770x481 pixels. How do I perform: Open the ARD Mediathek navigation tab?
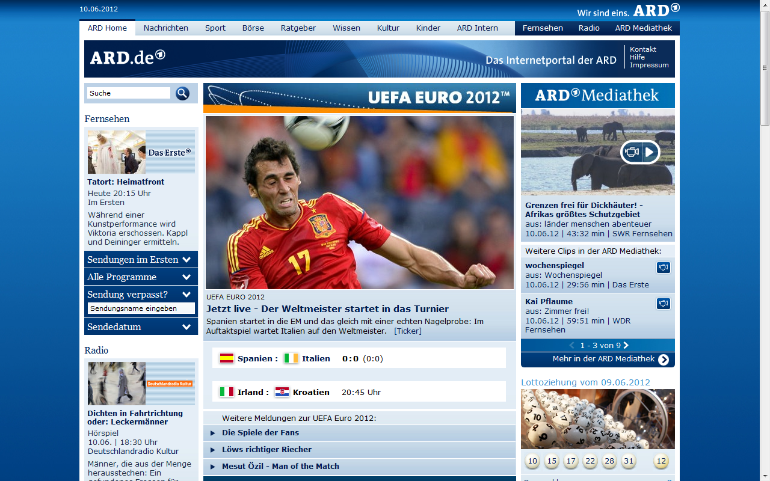coord(644,28)
